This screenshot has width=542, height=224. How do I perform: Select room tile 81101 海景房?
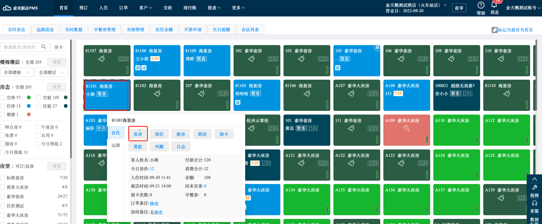tap(107, 95)
